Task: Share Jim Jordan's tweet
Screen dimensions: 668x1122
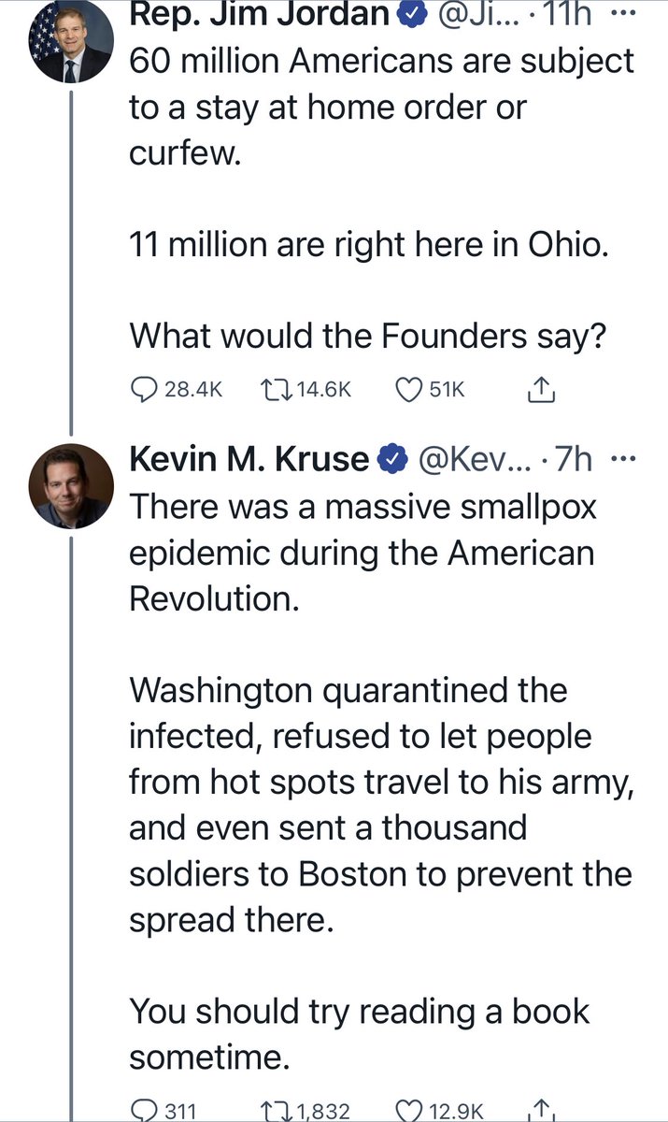Action: [542, 388]
